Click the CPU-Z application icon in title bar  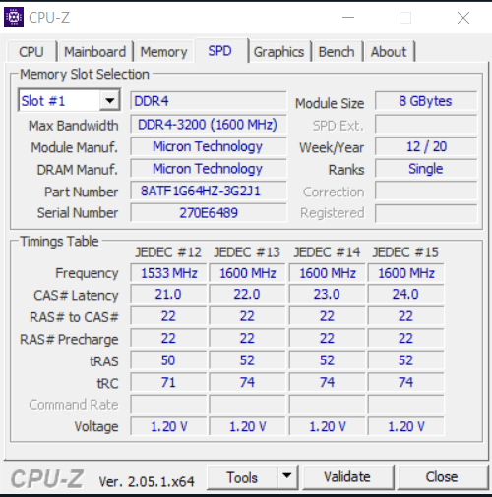point(14,17)
